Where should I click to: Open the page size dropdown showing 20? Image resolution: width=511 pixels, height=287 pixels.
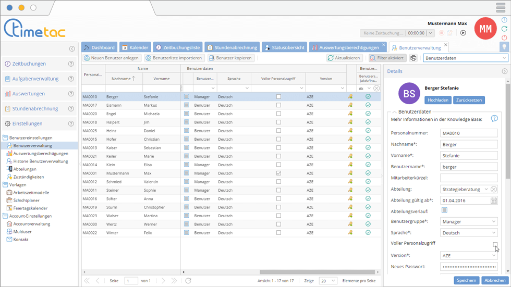(x=327, y=281)
